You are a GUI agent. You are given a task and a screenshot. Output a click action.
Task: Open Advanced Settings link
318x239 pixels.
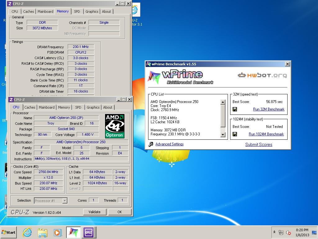tap(169, 144)
